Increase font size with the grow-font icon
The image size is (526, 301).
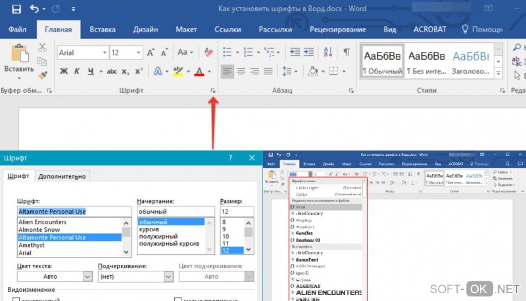coord(151,53)
